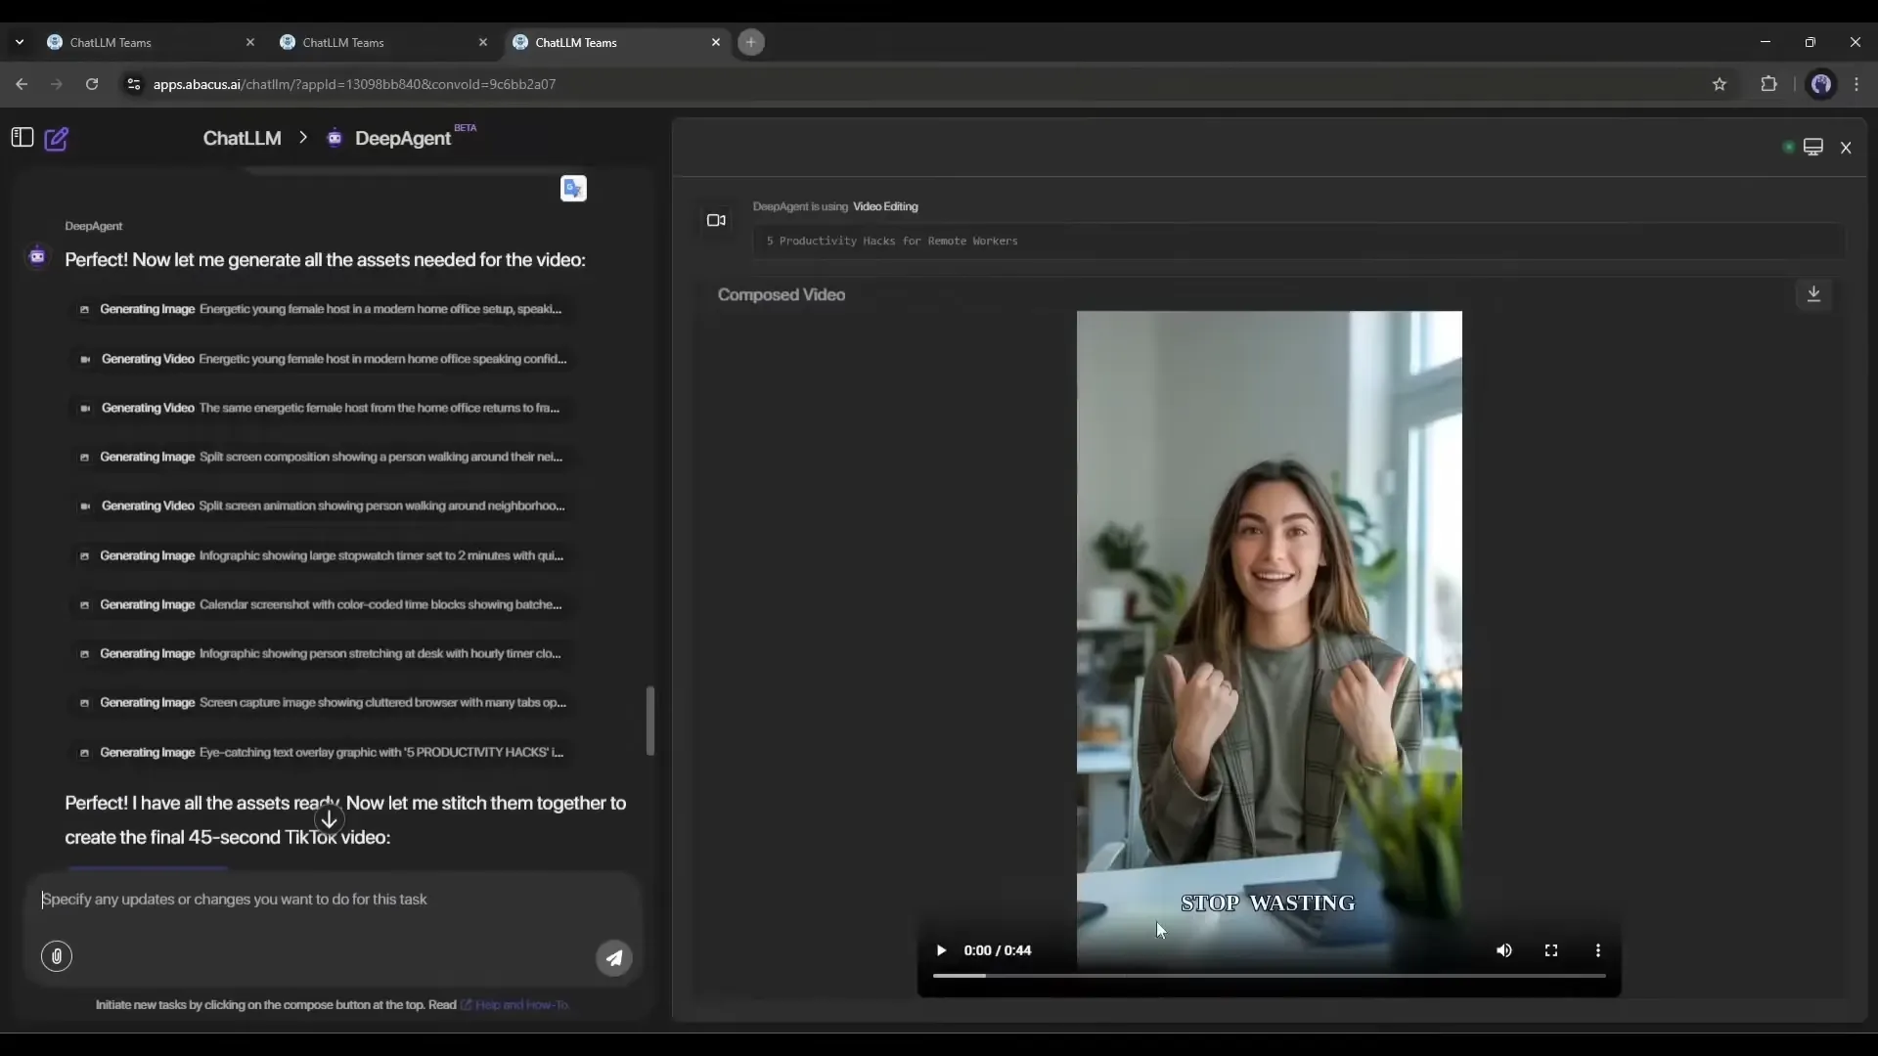Click the translate icon in chat
The width and height of the screenshot is (1878, 1056).
click(573, 188)
